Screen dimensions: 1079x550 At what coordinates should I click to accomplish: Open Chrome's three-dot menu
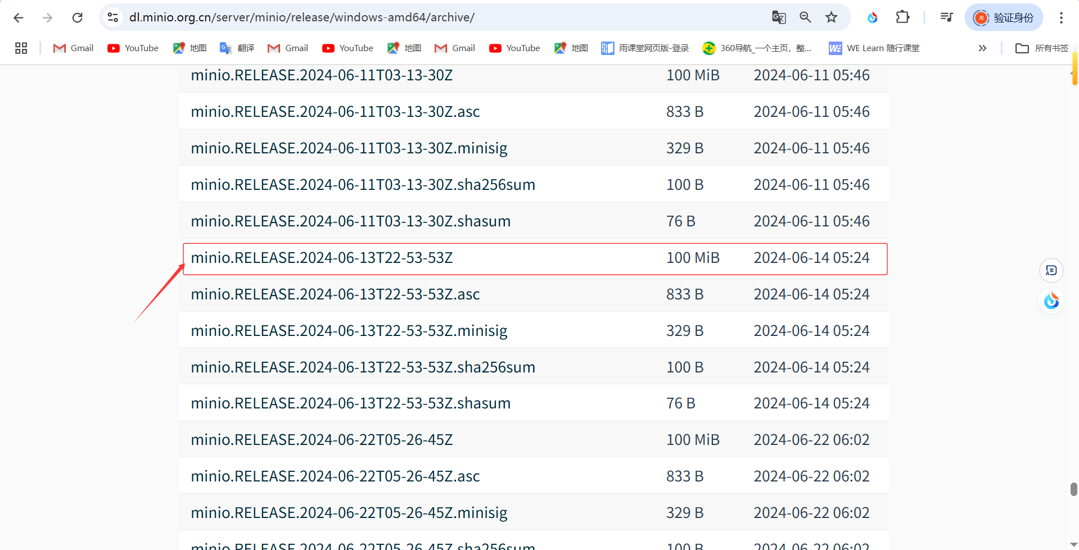coord(1061,17)
